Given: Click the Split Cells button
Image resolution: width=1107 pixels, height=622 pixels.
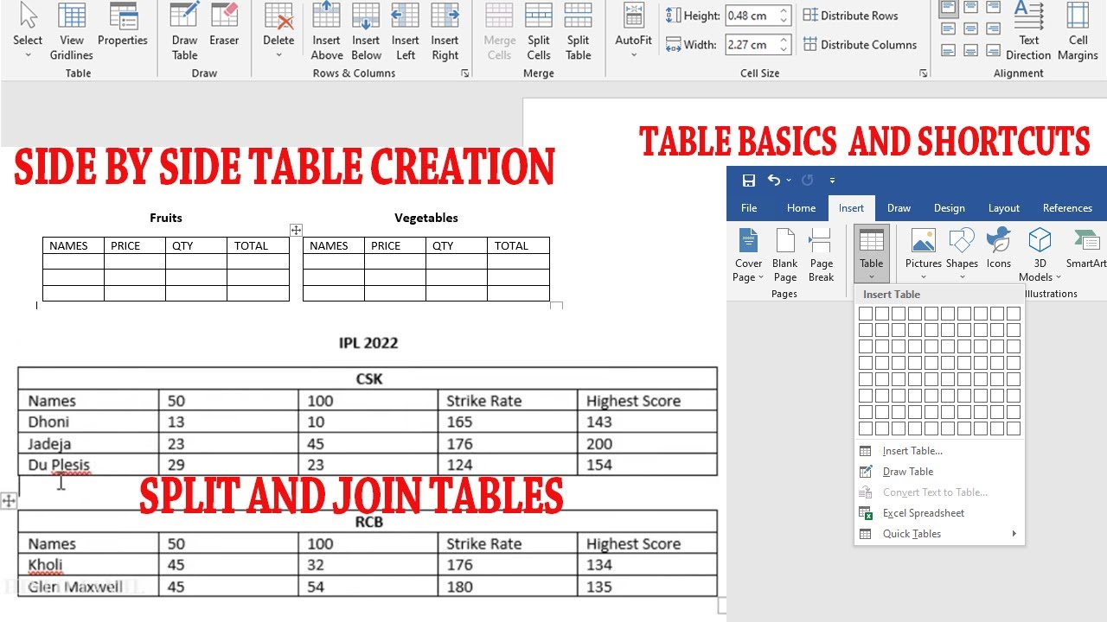Looking at the screenshot, I should point(539,31).
